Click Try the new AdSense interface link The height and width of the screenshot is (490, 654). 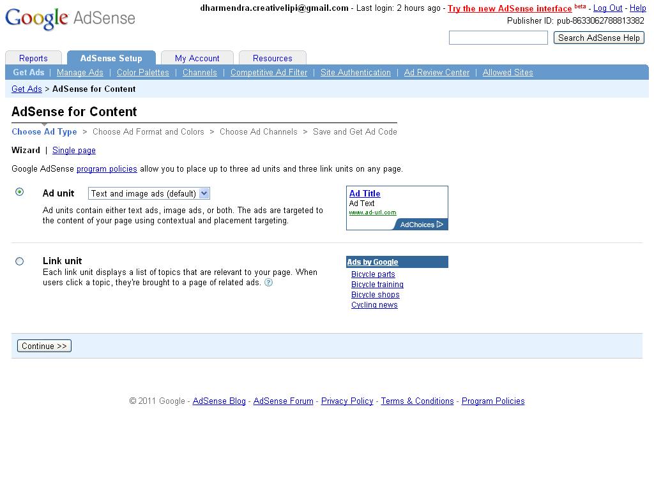pyautogui.click(x=510, y=8)
